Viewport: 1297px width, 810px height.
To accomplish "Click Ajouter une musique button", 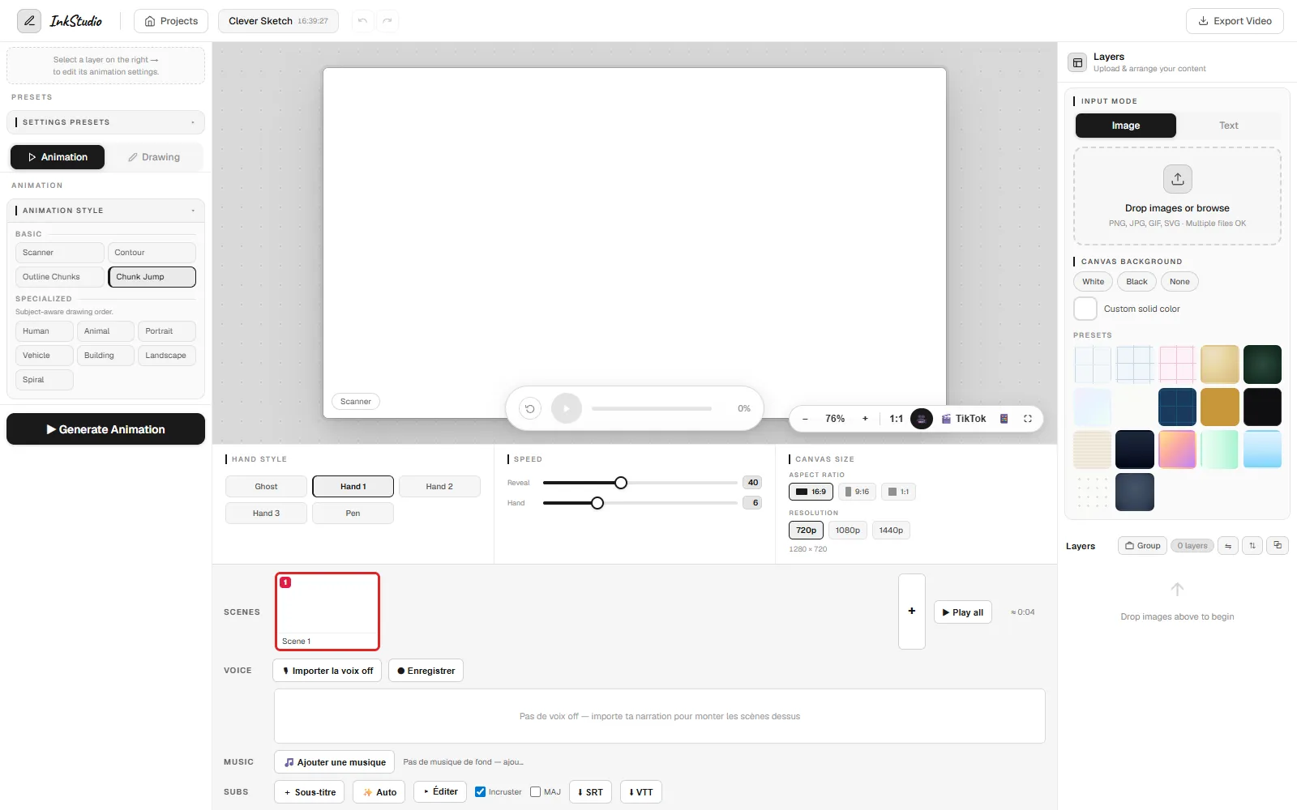I will 334,762.
